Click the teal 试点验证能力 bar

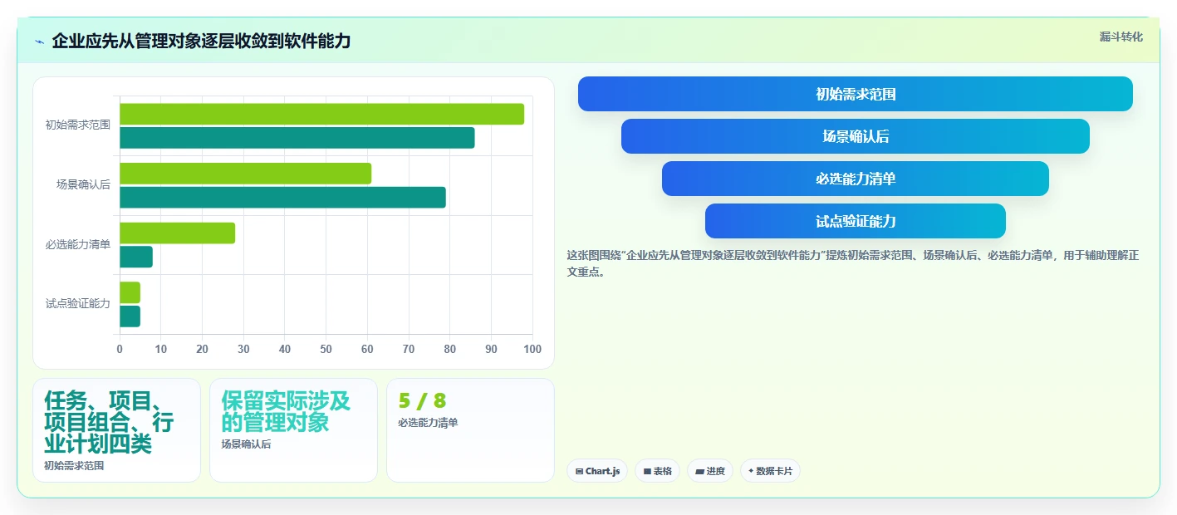point(130,316)
